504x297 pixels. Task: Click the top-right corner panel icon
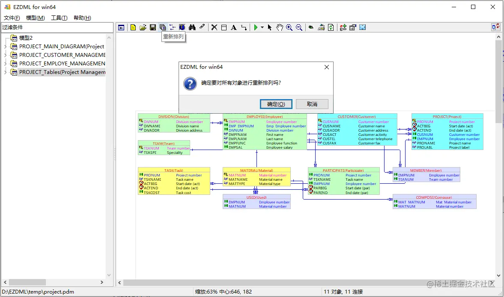495,27
